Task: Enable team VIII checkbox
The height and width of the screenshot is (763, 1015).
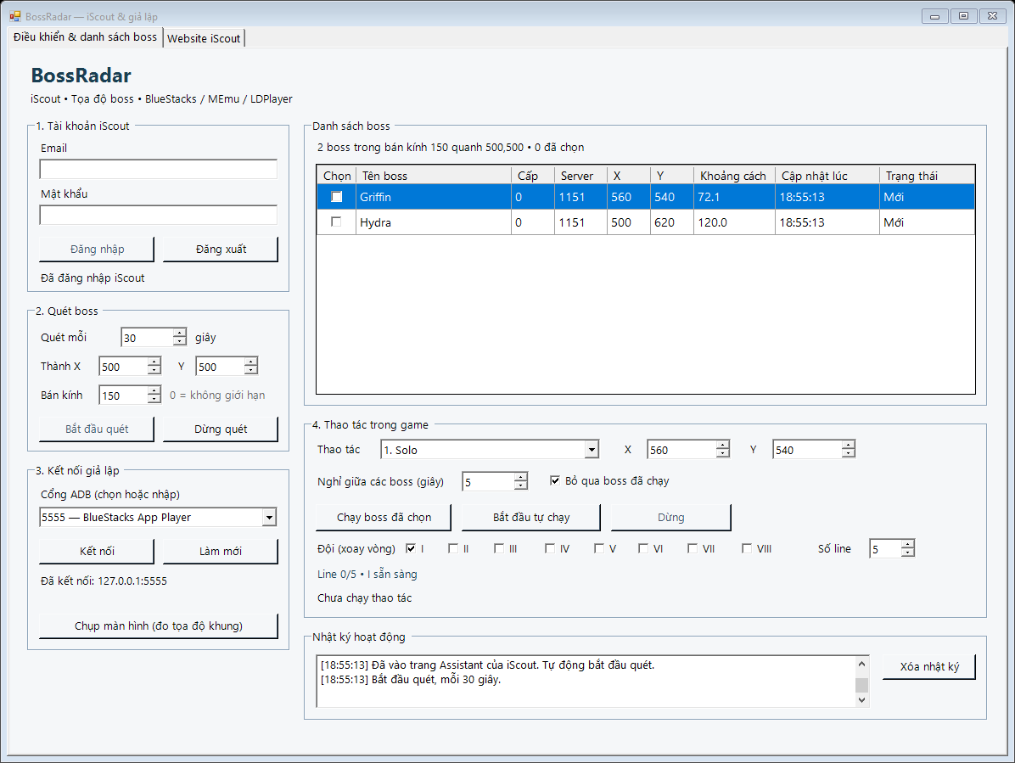Action: [x=746, y=548]
